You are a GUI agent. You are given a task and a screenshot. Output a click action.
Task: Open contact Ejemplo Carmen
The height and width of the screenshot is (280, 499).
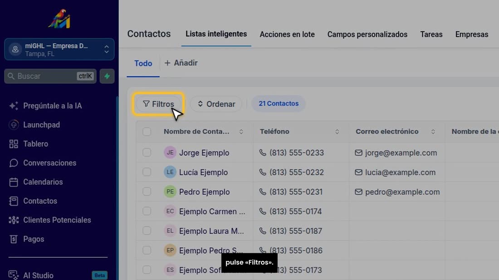[212, 212]
